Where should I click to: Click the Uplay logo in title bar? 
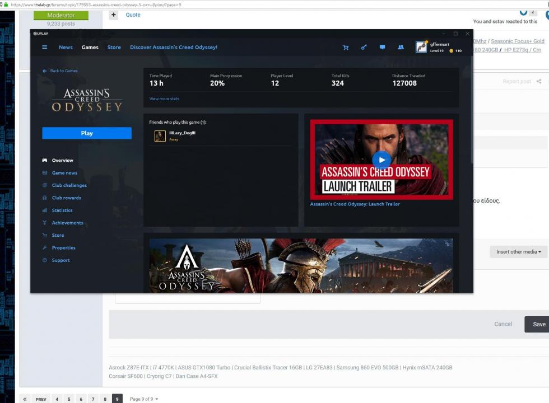pos(40,34)
